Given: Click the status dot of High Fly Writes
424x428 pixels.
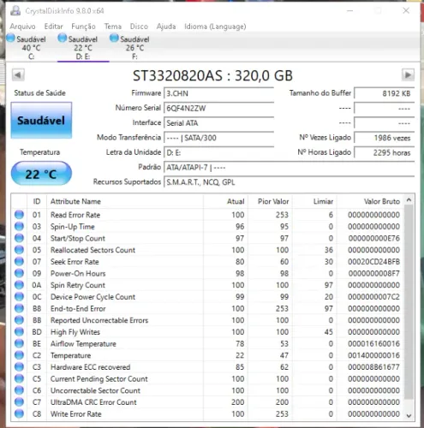Looking at the screenshot, I should click(19, 331).
